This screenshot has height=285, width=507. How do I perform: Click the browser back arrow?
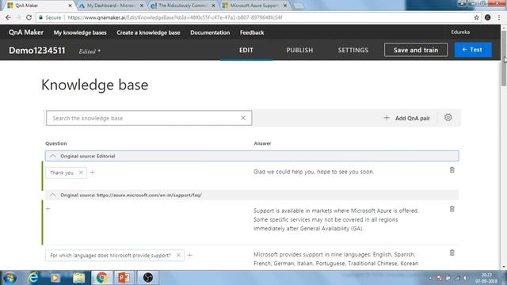point(8,17)
